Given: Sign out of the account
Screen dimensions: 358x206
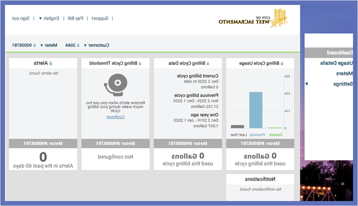Looking at the screenshot, I should 21,18.
